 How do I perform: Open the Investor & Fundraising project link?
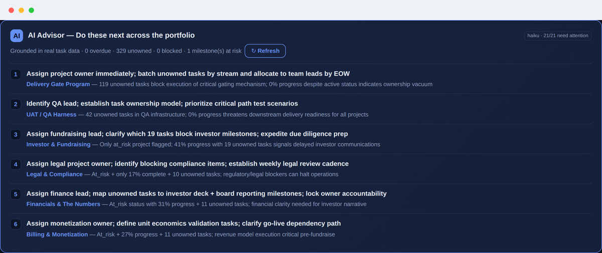pos(59,144)
